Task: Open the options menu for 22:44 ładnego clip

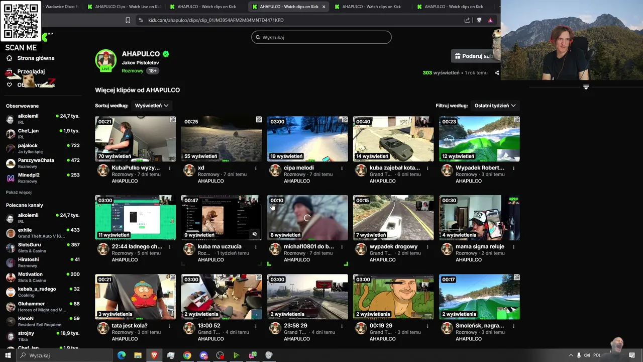Action: pyautogui.click(x=170, y=247)
